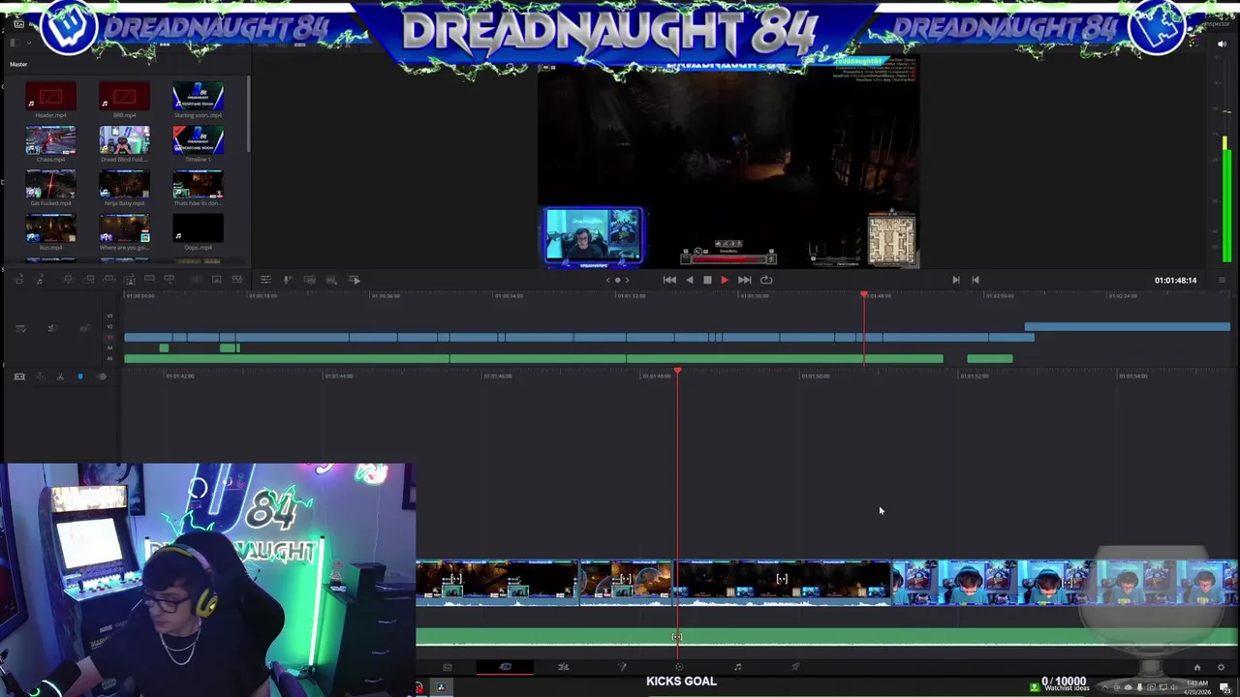Select the Dread Blind Fold clip thumbnail
Viewport: 1240px width, 697px height.
(124, 140)
